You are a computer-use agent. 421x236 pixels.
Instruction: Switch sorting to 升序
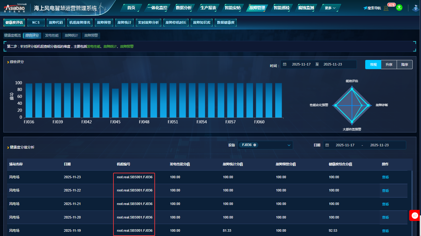point(389,65)
